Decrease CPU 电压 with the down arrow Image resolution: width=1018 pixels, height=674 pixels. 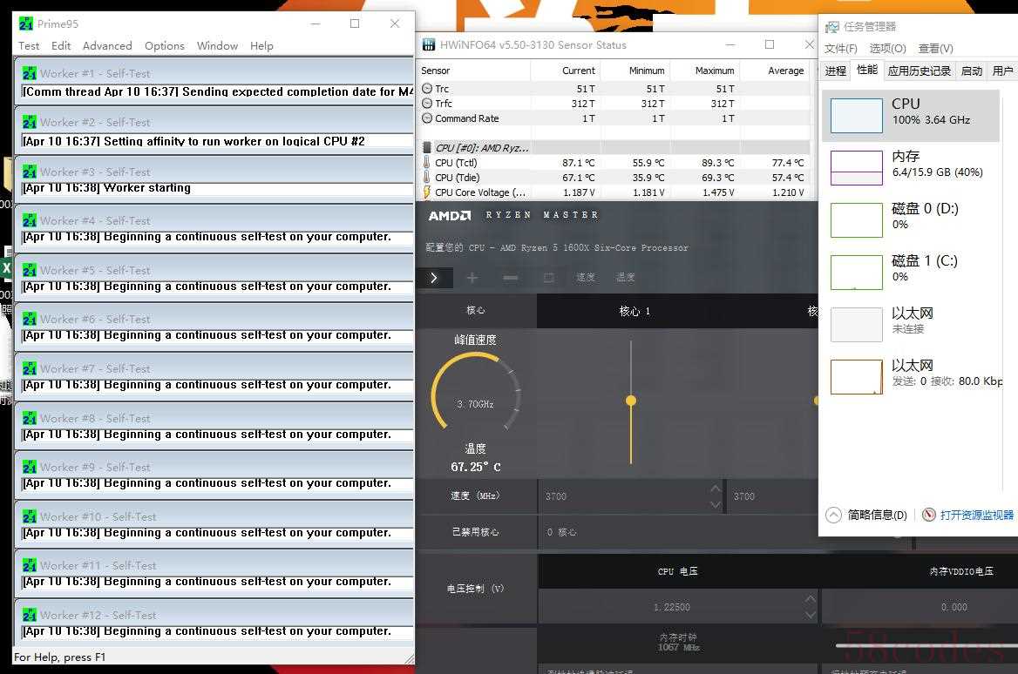[x=811, y=615]
